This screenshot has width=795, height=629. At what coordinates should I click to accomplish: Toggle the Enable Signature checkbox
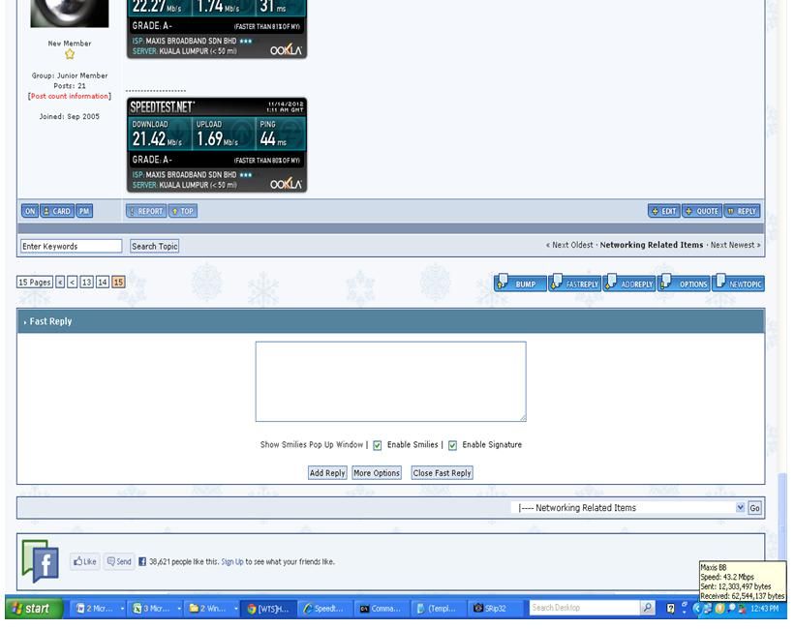[452, 445]
